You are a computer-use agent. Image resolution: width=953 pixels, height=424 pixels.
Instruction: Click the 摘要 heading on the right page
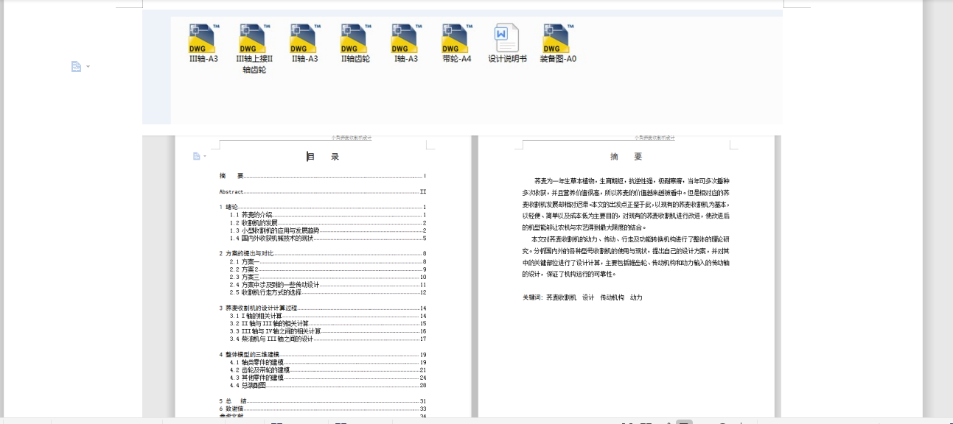pyautogui.click(x=626, y=157)
